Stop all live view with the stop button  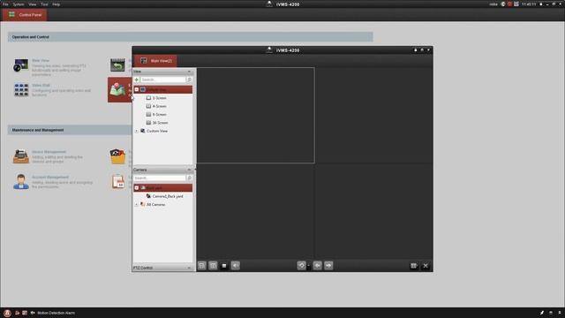[x=224, y=266]
